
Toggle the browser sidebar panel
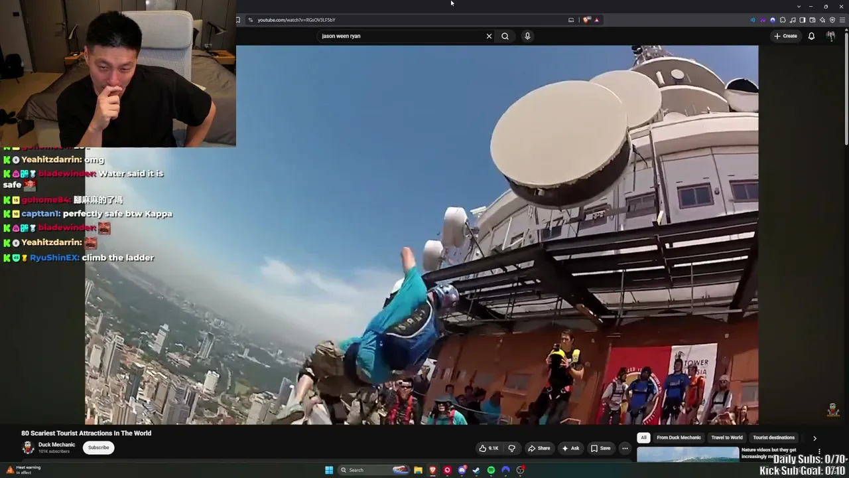pyautogui.click(x=803, y=20)
